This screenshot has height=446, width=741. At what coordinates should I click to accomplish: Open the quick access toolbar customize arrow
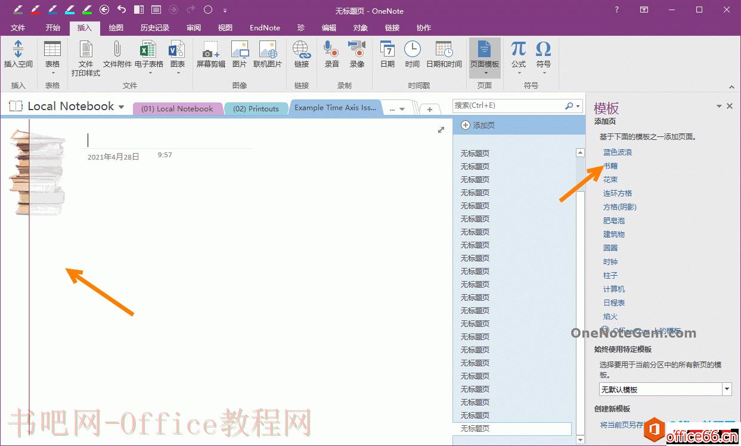pos(225,10)
